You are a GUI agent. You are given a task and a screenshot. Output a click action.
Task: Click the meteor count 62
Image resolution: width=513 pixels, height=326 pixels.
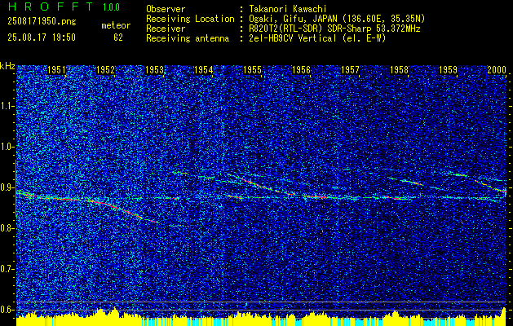(x=118, y=37)
